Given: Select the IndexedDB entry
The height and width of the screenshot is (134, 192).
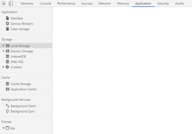Looking at the screenshot, I should click(x=18, y=56).
